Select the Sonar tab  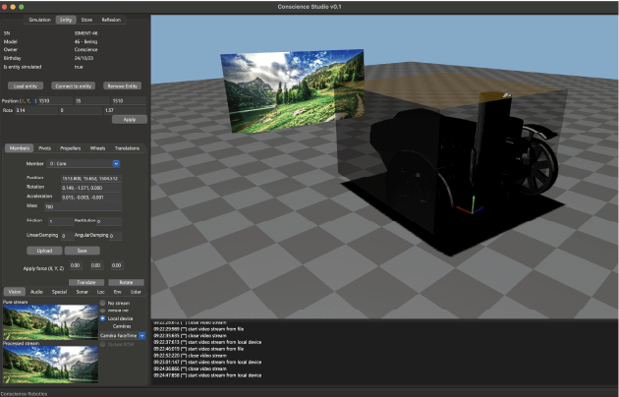click(81, 292)
